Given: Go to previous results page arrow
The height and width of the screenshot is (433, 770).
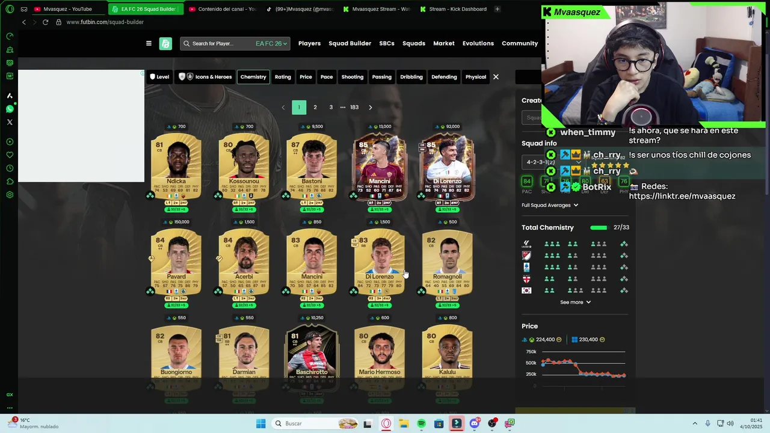Looking at the screenshot, I should click(x=283, y=108).
